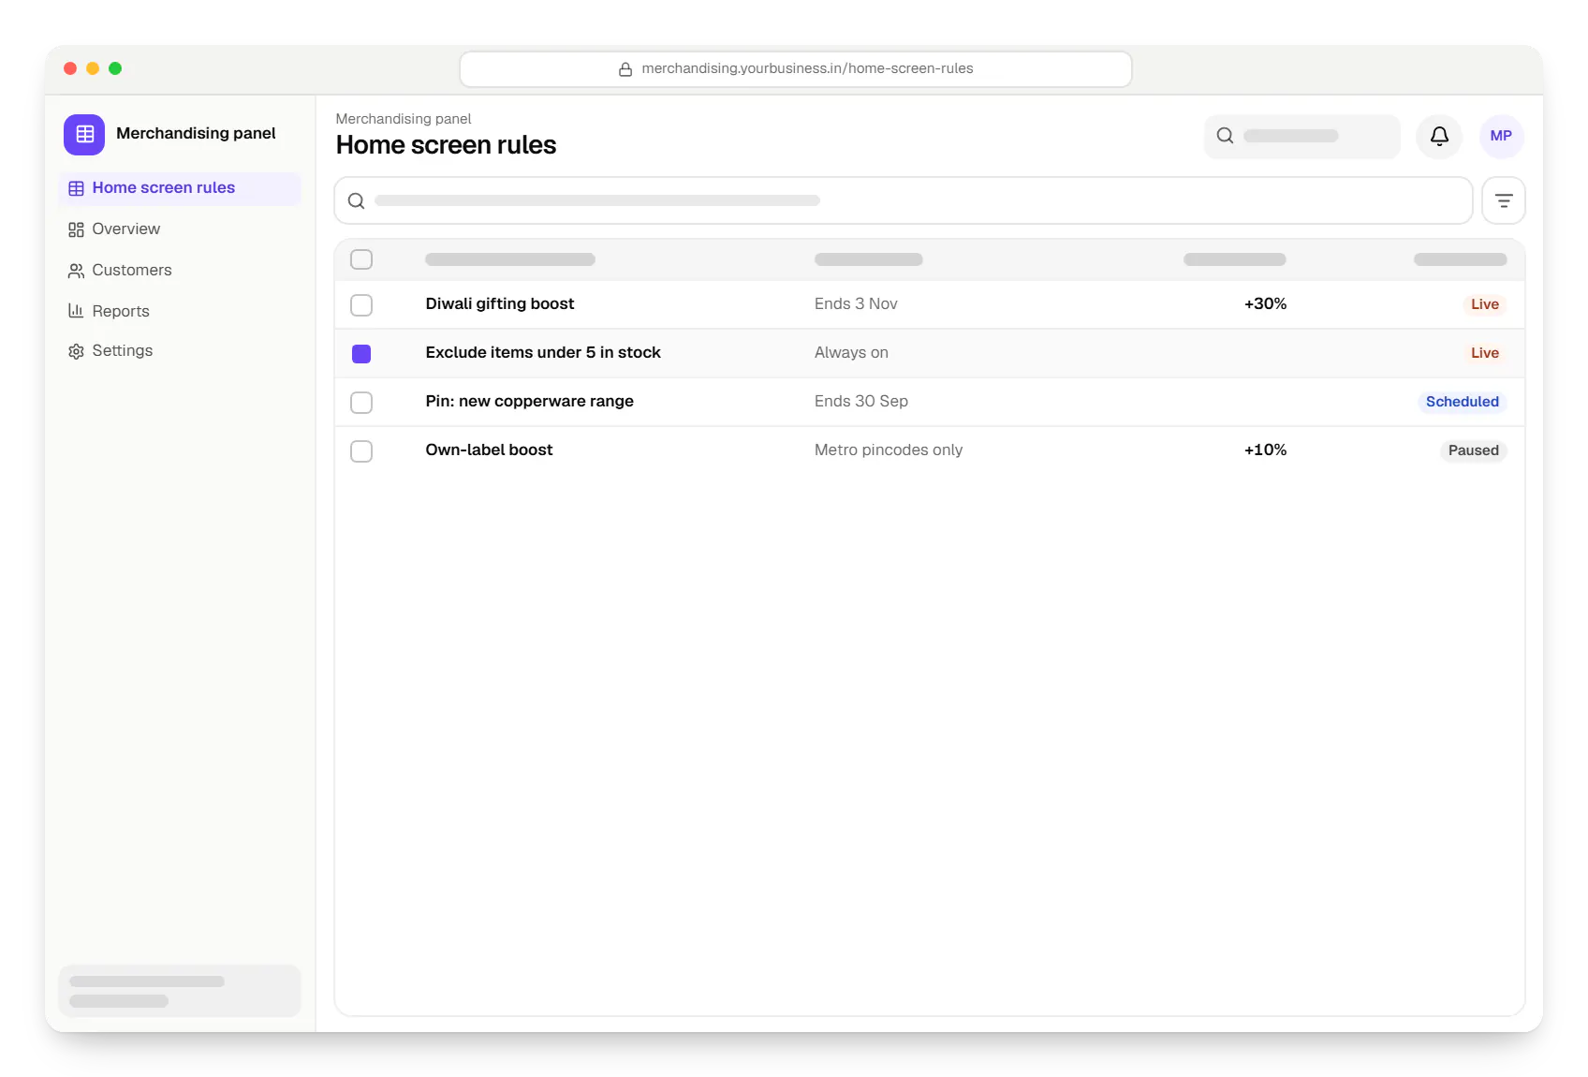Click the rules search magnifier icon
The height and width of the screenshot is (1077, 1588).
[356, 200]
